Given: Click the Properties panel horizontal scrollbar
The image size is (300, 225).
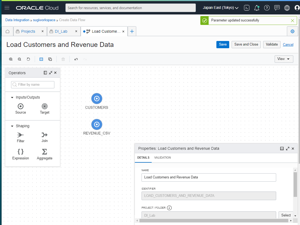Looking at the screenshot, I should coord(214,221).
